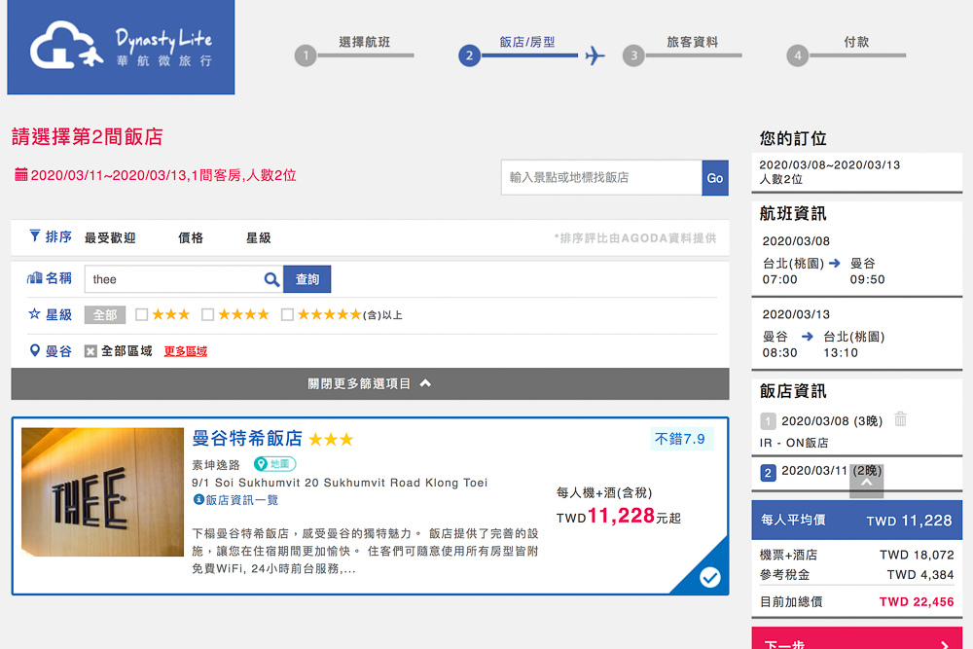Screen dimensions: 973x649
Task: Click 機票+酒店 TWD 18,072 row
Action: pos(856,556)
